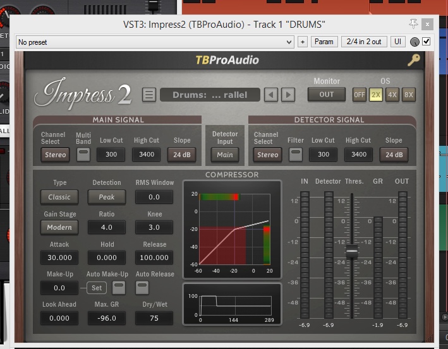Image resolution: width=448 pixels, height=349 pixels.
Task: Click the OUT level meter
Action: click(403, 255)
